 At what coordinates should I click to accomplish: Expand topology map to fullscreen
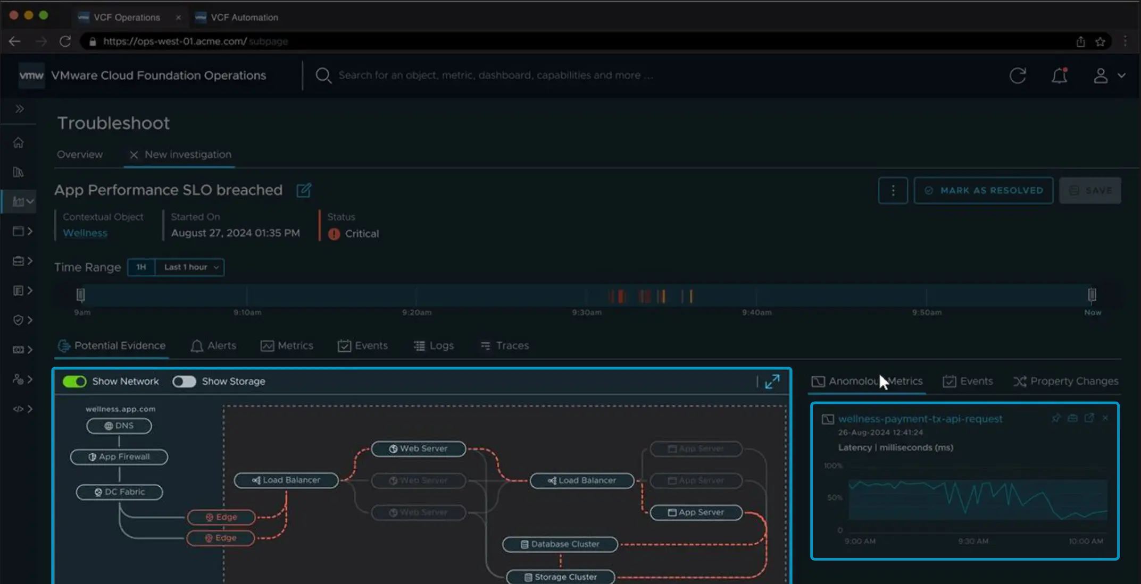(x=772, y=382)
